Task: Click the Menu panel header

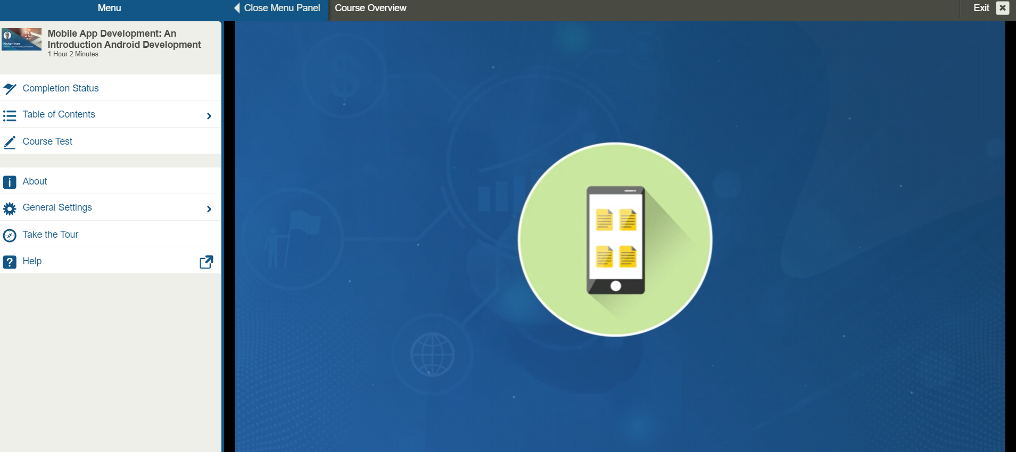Action: 109,8
